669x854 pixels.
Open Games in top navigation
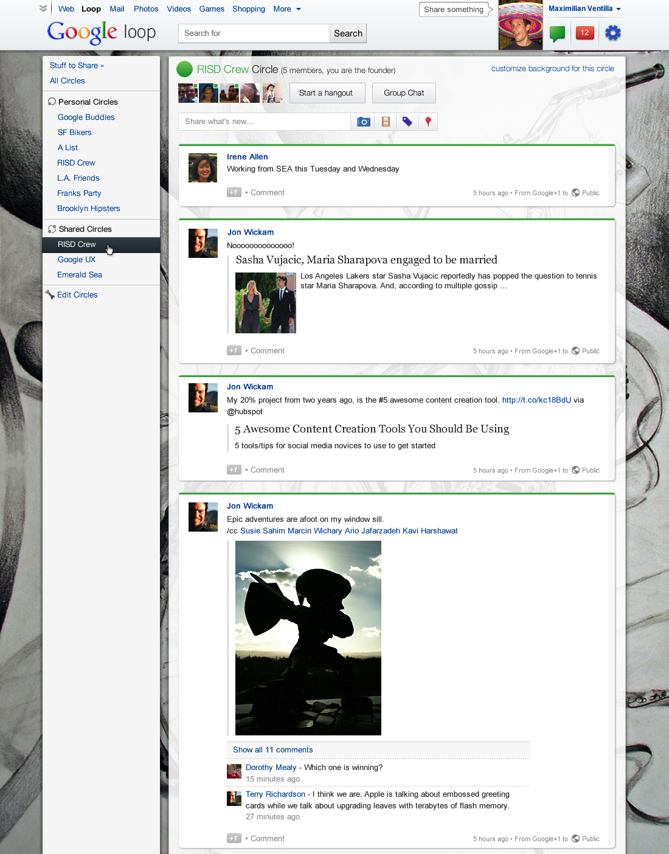tap(212, 9)
